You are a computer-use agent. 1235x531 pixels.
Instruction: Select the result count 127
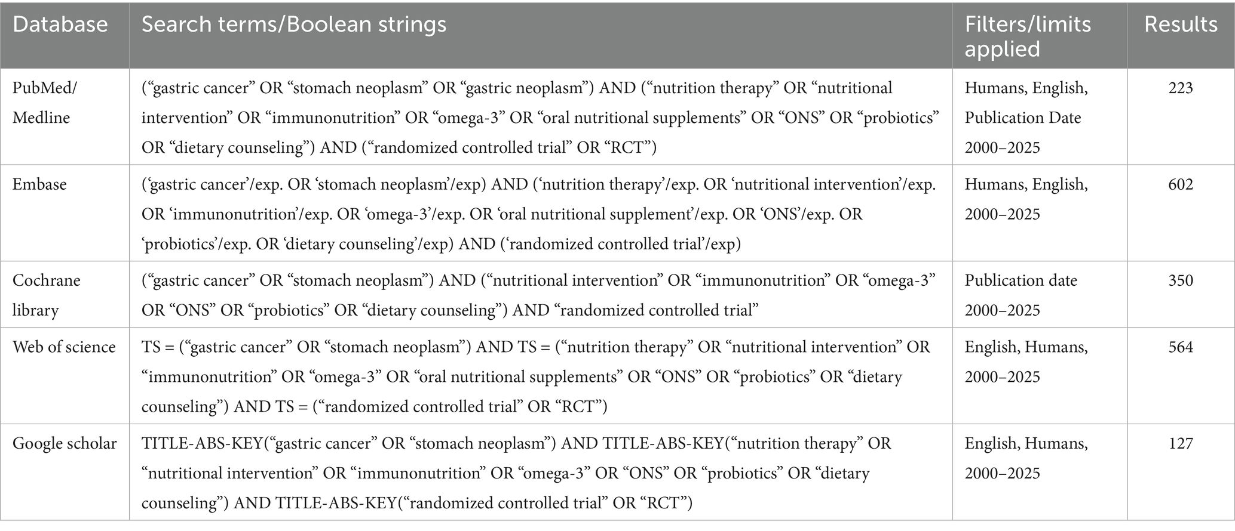pyautogui.click(x=1181, y=444)
